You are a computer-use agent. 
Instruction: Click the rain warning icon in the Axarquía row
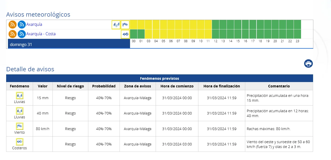(116, 25)
